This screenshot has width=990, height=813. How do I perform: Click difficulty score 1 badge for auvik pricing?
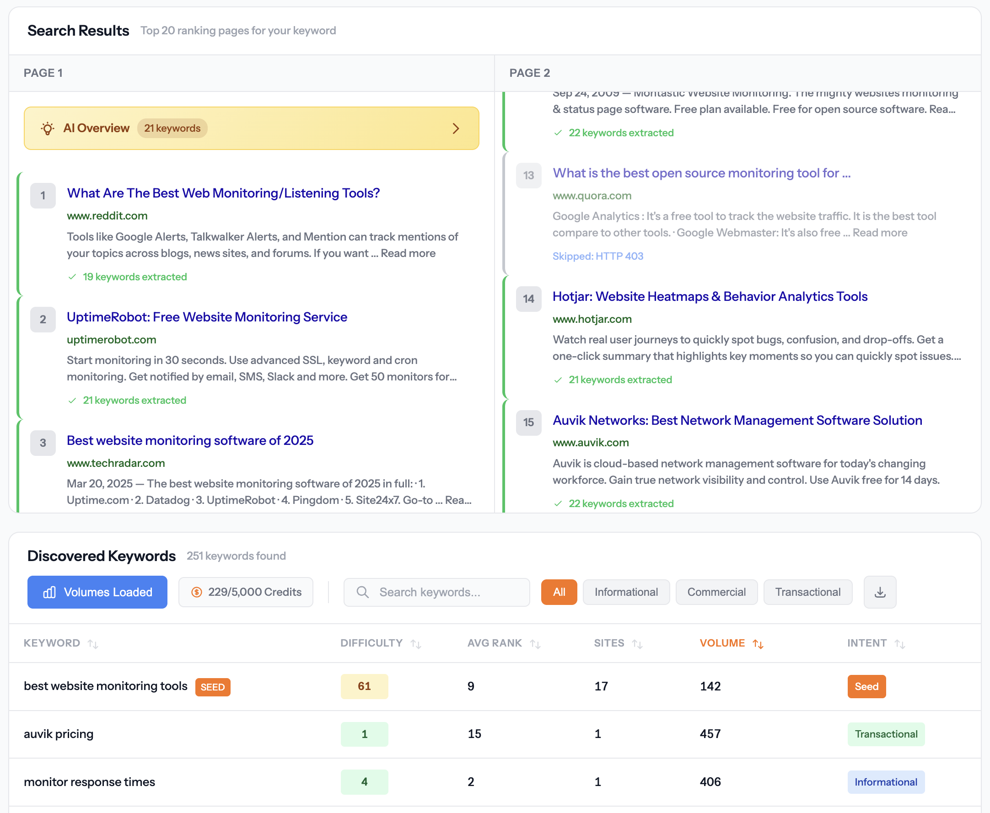[x=365, y=734]
